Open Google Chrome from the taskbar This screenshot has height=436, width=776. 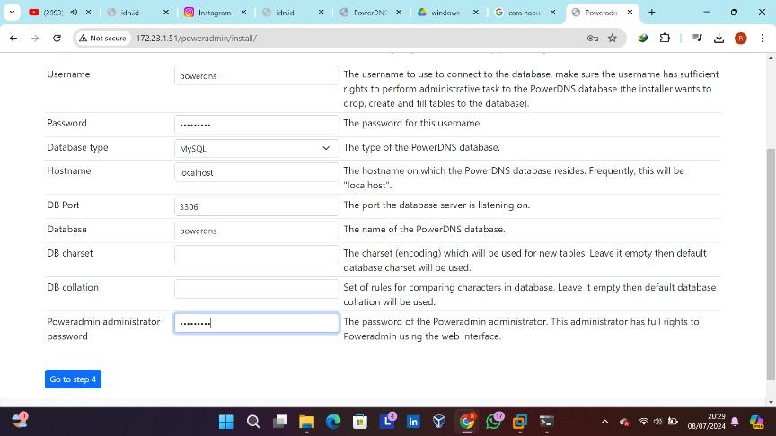coord(466,422)
